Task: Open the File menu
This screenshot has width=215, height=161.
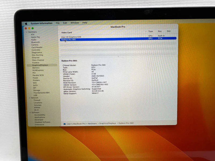Action: 58,23
